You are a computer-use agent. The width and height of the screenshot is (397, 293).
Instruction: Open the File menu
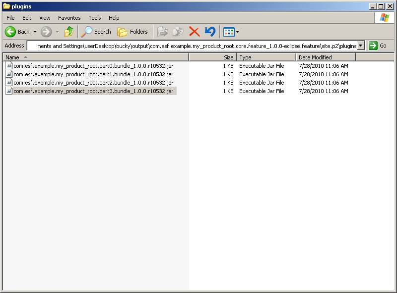click(x=10, y=18)
